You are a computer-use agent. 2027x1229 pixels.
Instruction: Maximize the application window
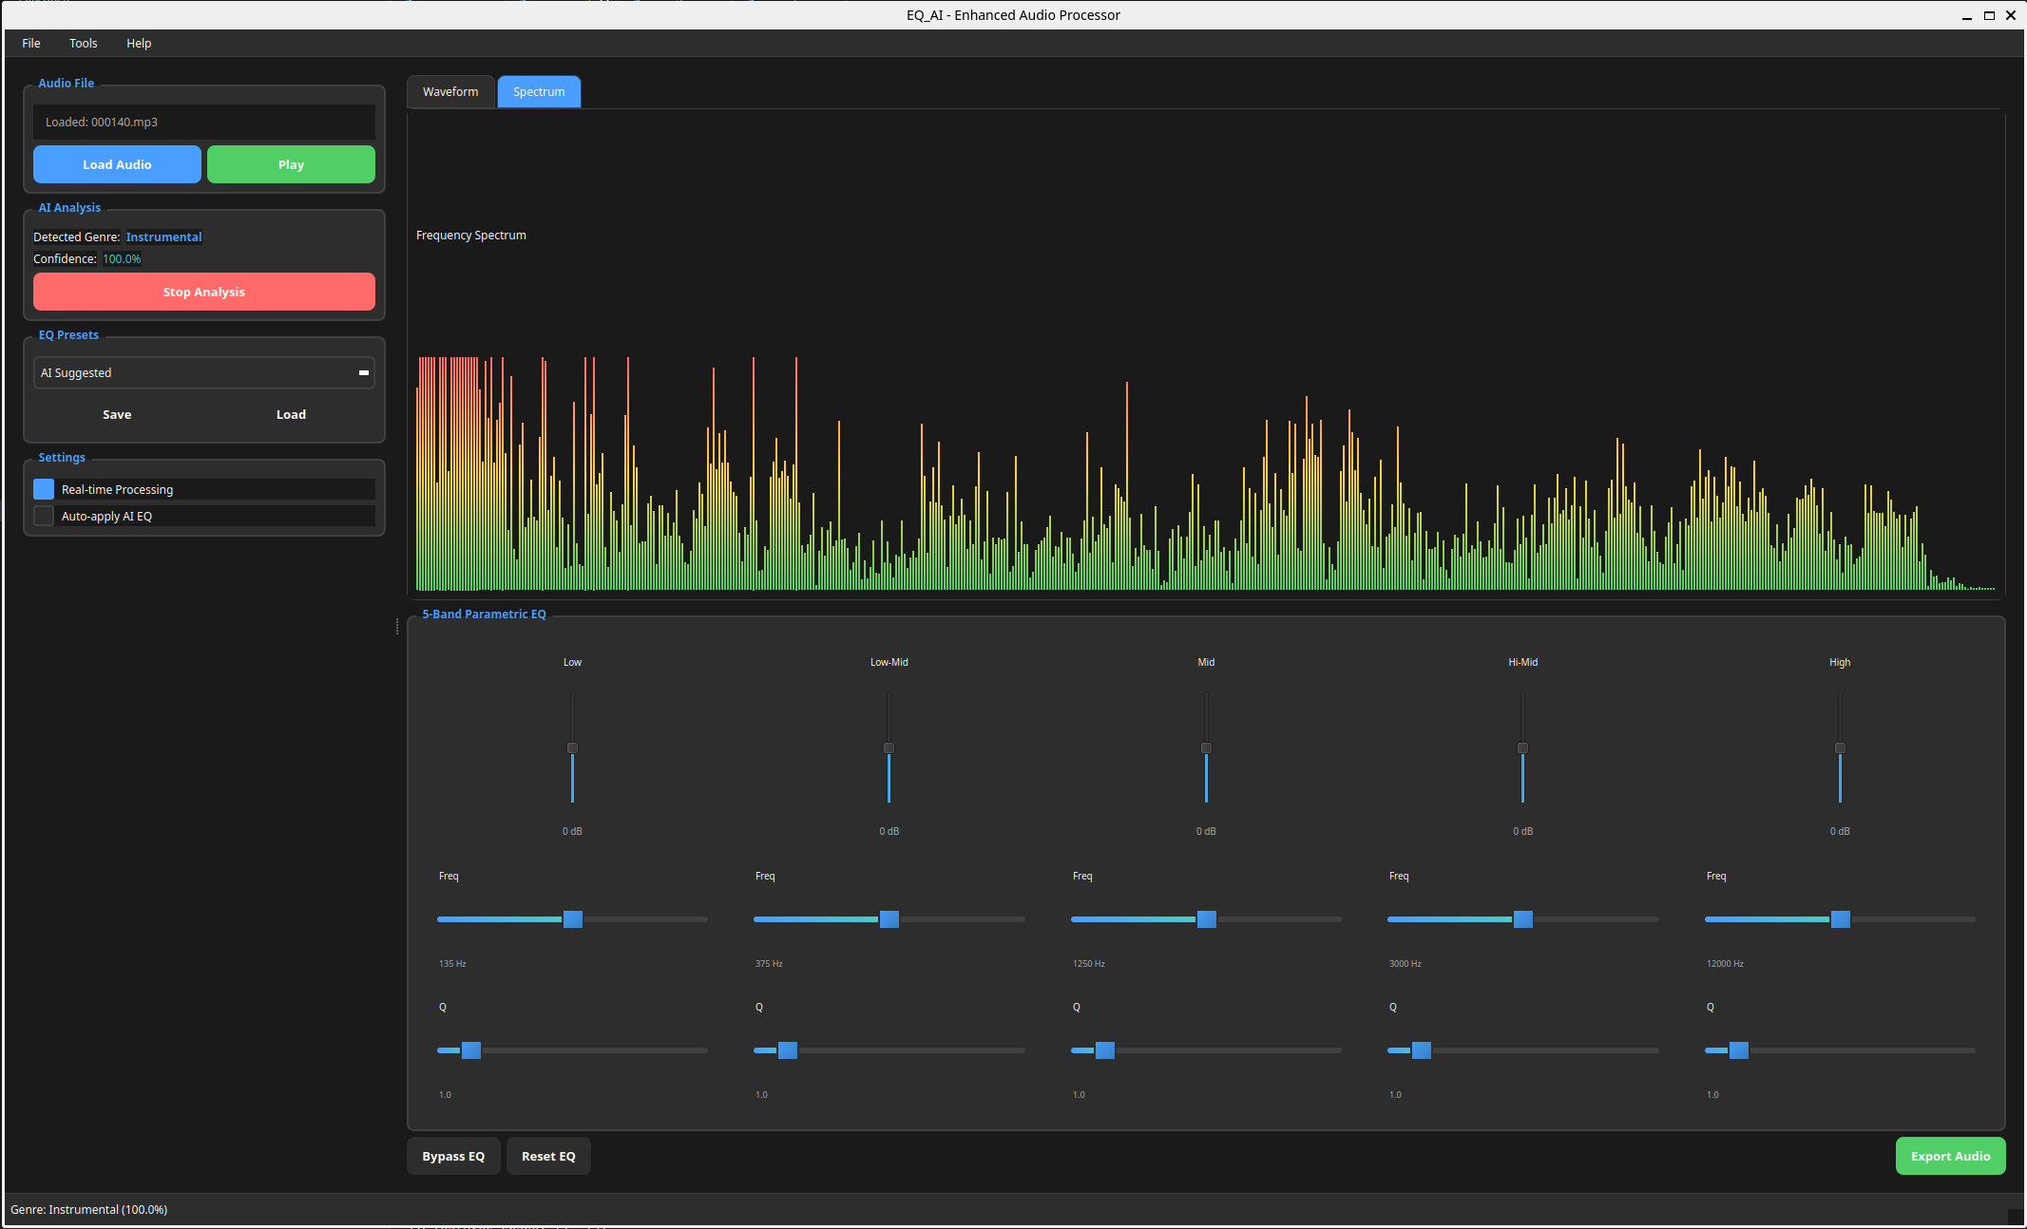[1989, 16]
